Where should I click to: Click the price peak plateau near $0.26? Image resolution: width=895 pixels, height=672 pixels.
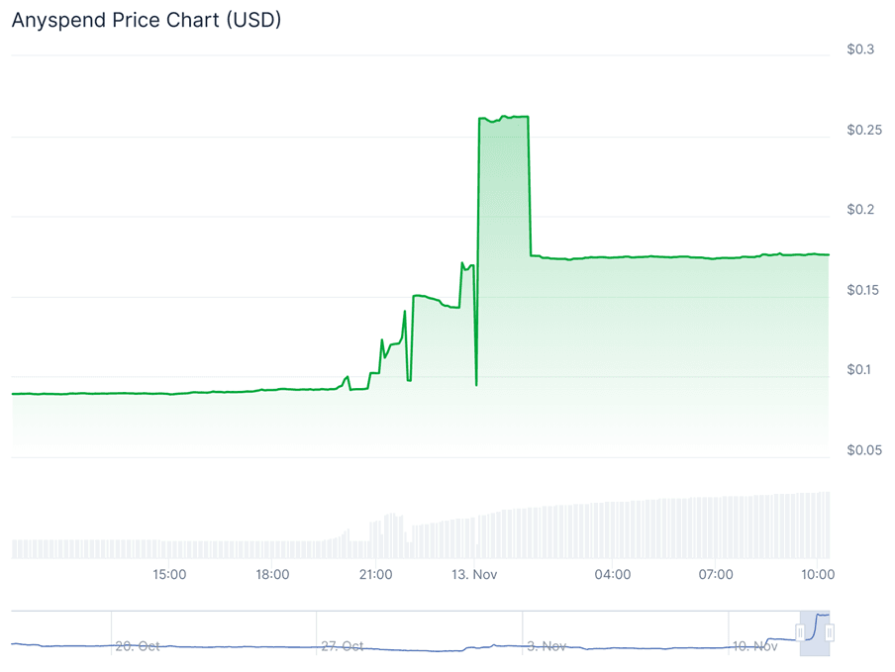click(504, 118)
